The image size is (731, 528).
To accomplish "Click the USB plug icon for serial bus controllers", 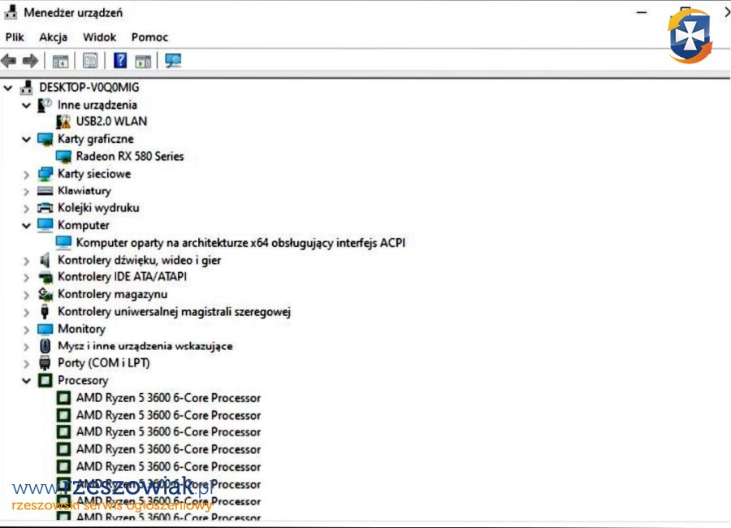I will pyautogui.click(x=45, y=312).
